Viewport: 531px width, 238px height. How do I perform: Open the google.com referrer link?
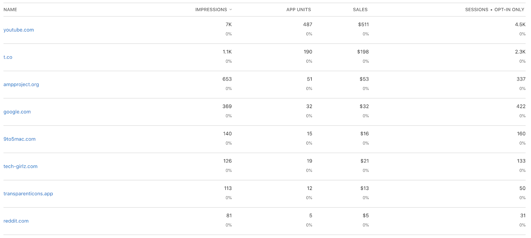coord(17,112)
